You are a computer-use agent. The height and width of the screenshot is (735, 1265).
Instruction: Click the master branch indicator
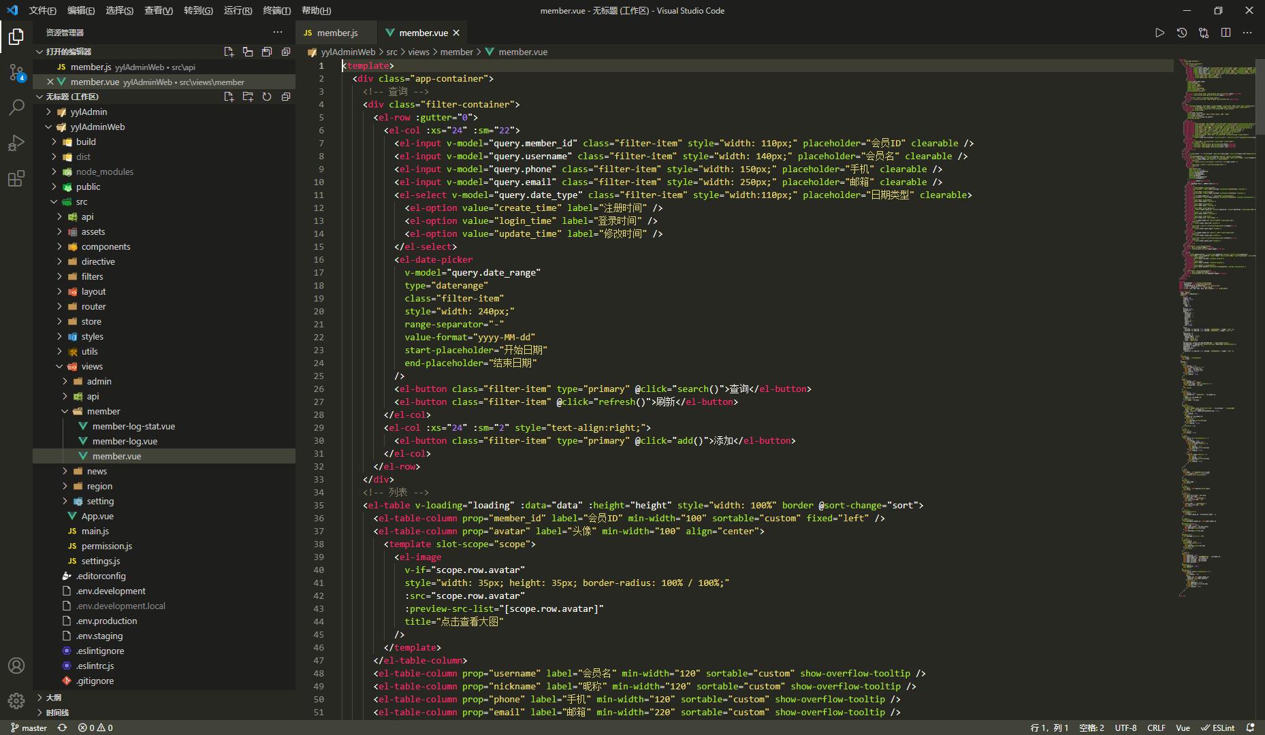pyautogui.click(x=29, y=728)
